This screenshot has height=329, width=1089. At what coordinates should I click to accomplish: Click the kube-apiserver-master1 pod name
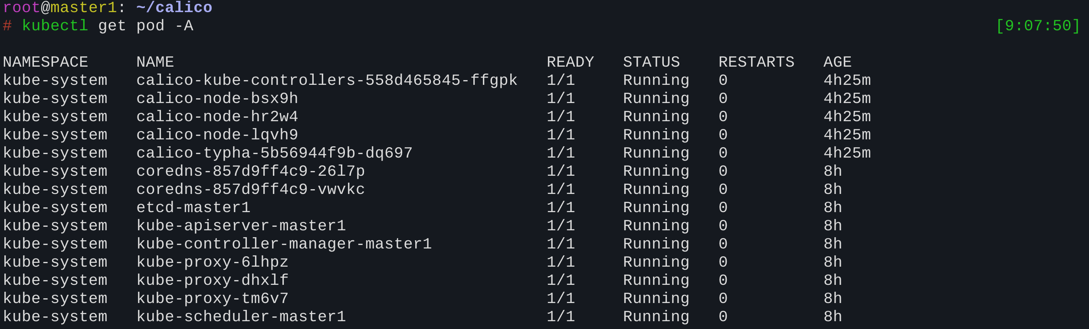tap(241, 226)
